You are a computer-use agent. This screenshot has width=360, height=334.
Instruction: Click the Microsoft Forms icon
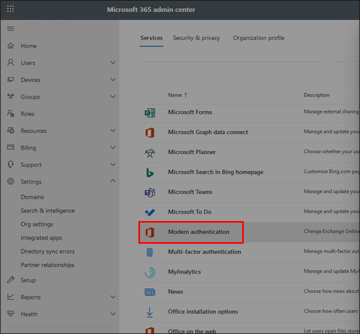[150, 112]
